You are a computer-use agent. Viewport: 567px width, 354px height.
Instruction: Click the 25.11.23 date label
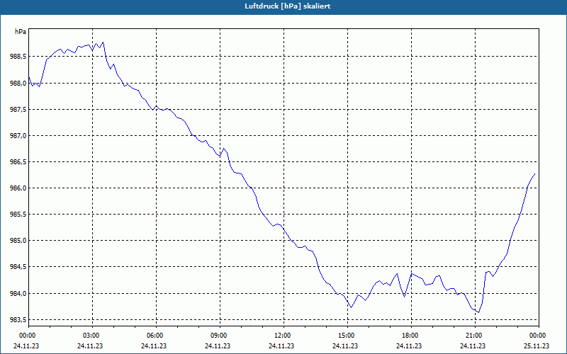coord(537,346)
